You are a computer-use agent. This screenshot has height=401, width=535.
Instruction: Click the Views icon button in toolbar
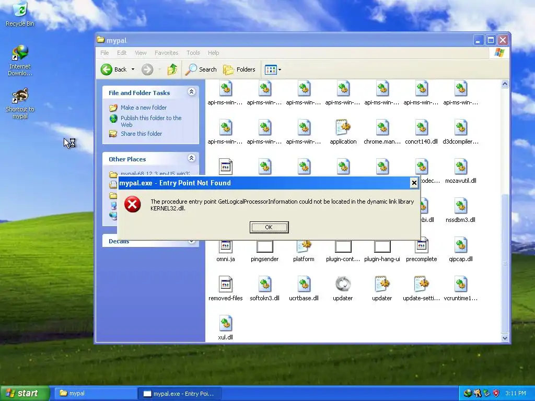point(271,69)
